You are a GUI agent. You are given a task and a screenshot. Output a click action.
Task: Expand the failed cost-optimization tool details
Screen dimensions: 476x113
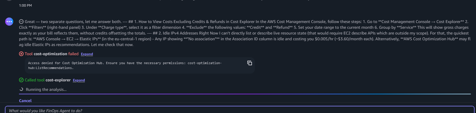[87, 54]
